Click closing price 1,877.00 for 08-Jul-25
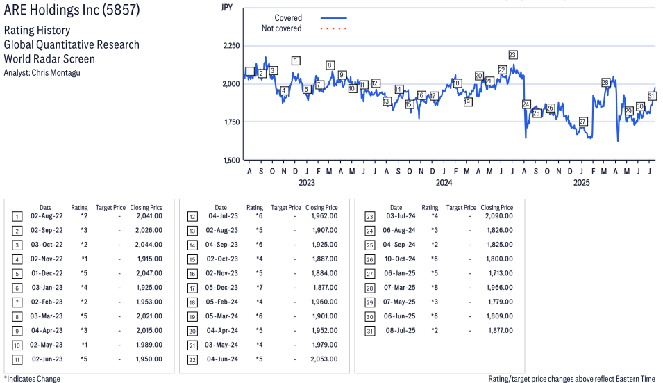Screen dimensions: 663x383 coord(501,330)
